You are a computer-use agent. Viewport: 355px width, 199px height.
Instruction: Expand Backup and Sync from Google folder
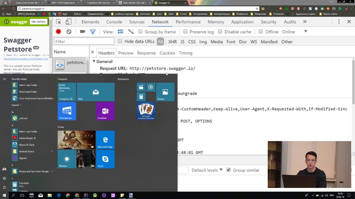(x=52, y=171)
